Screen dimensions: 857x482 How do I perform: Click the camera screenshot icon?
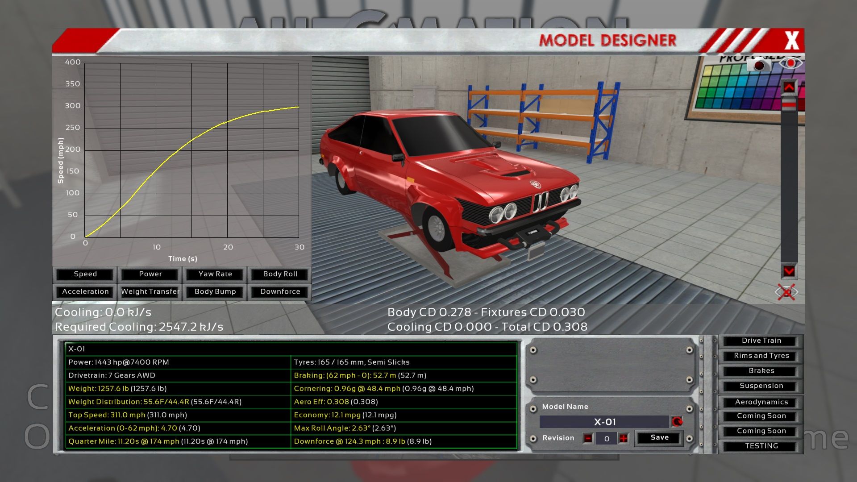pyautogui.click(x=758, y=65)
